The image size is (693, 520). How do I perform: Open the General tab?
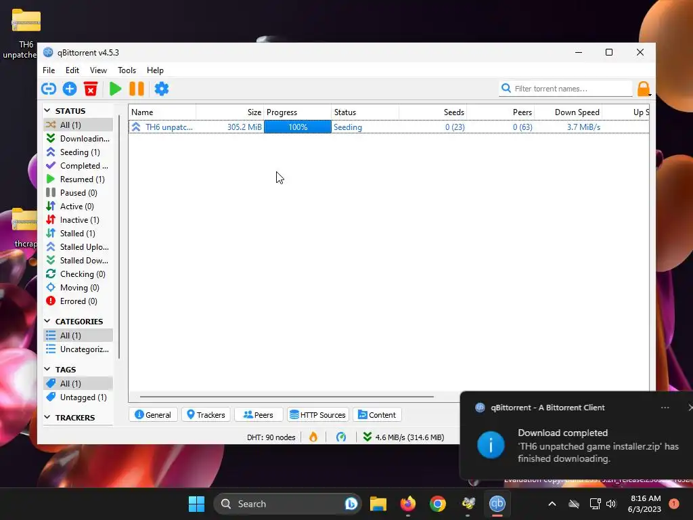coord(153,415)
